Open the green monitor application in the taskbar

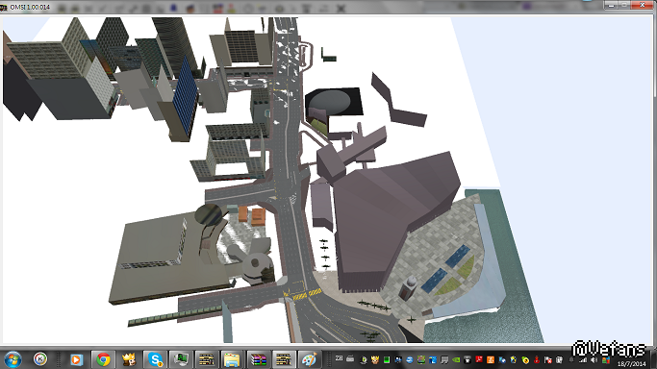pyautogui.click(x=181, y=359)
